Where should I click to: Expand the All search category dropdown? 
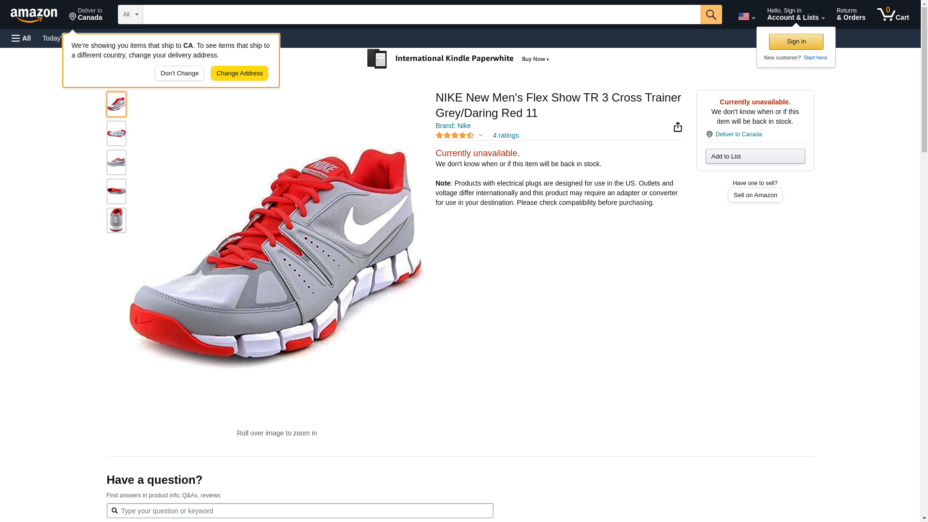[x=130, y=14]
